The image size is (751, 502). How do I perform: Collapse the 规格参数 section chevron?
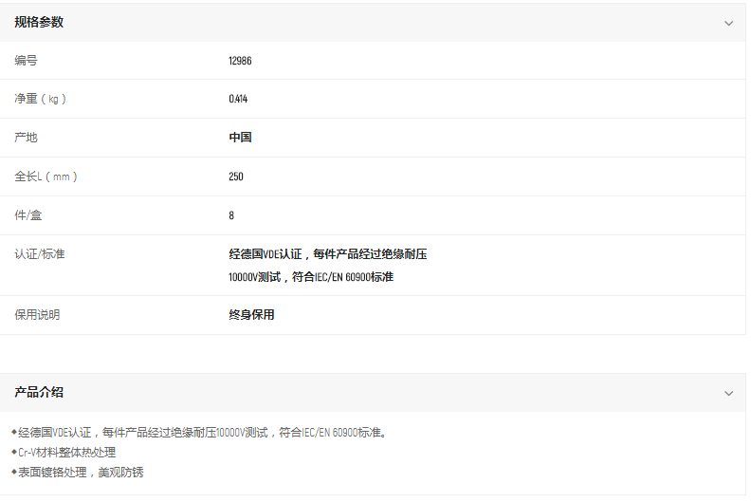coord(728,23)
